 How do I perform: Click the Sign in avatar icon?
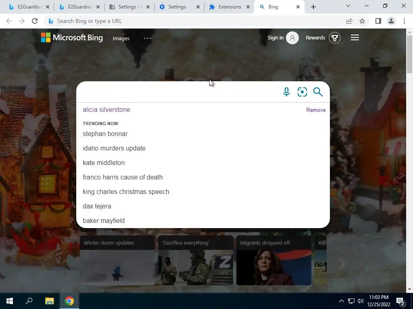click(x=292, y=38)
